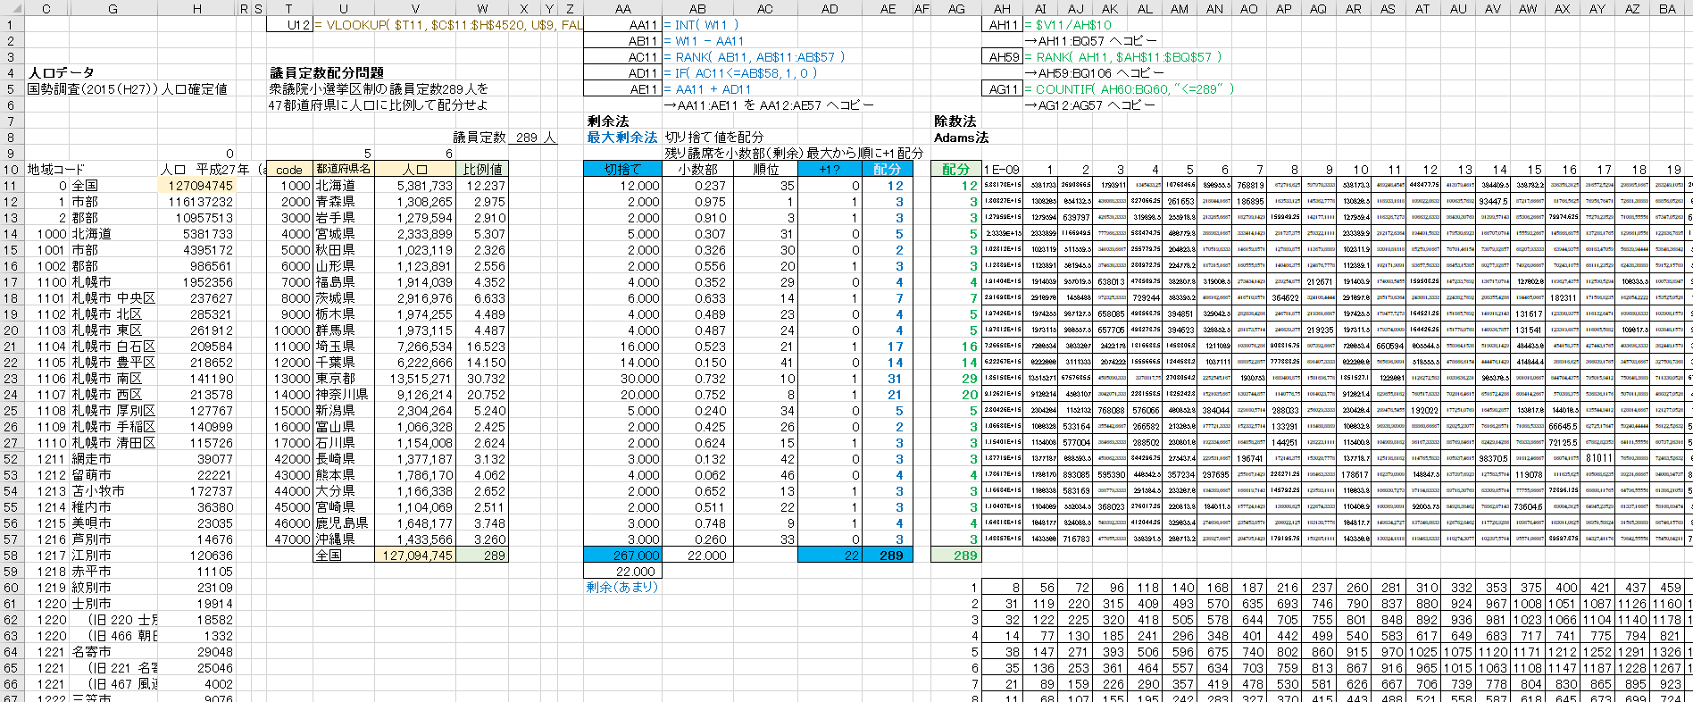The height and width of the screenshot is (702, 1693).
Task: Click the →AG12:AG57 へコピー note
Action: (x=1089, y=105)
